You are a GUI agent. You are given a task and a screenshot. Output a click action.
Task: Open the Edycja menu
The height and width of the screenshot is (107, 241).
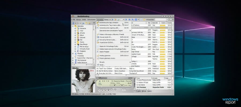click(78, 20)
